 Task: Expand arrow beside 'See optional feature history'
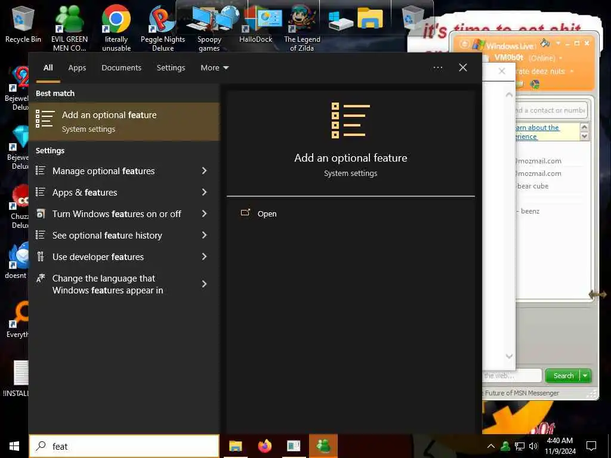204,235
